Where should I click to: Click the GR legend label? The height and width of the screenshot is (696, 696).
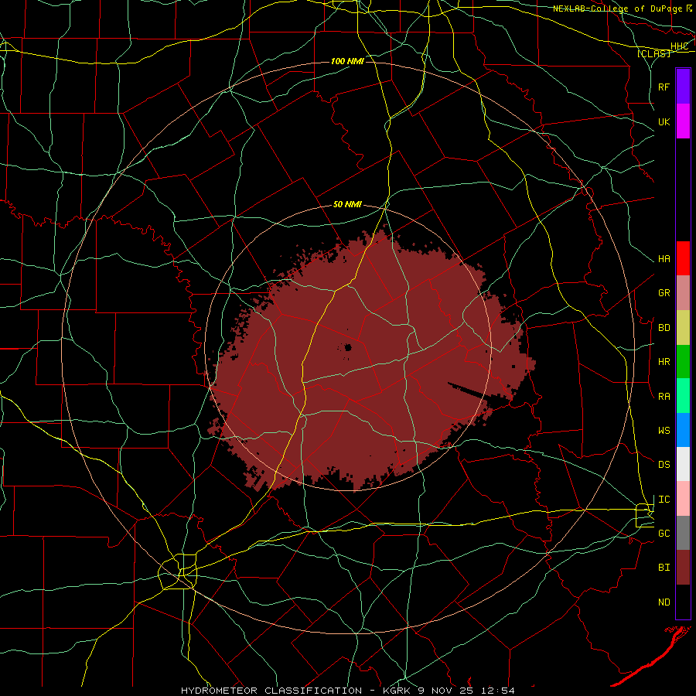pyautogui.click(x=664, y=293)
